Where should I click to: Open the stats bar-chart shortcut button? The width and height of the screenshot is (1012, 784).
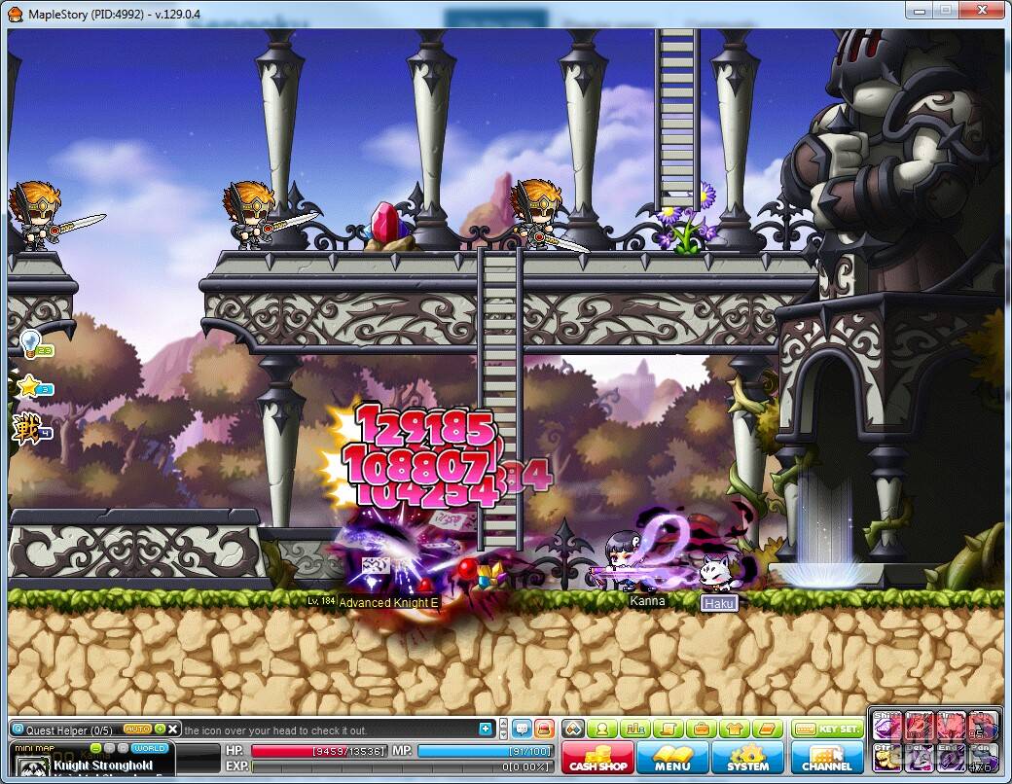[634, 729]
